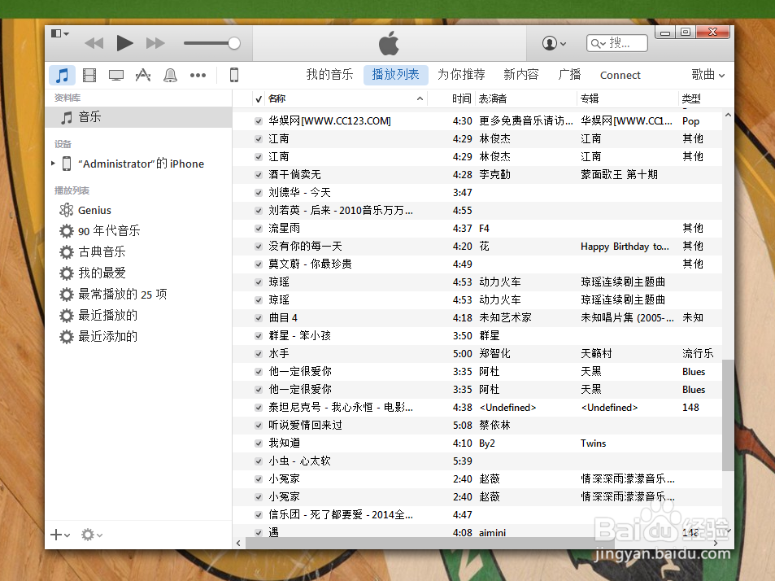Uncheck the 刘德华 - 今天 checkbox
The height and width of the screenshot is (581, 775).
tap(259, 193)
